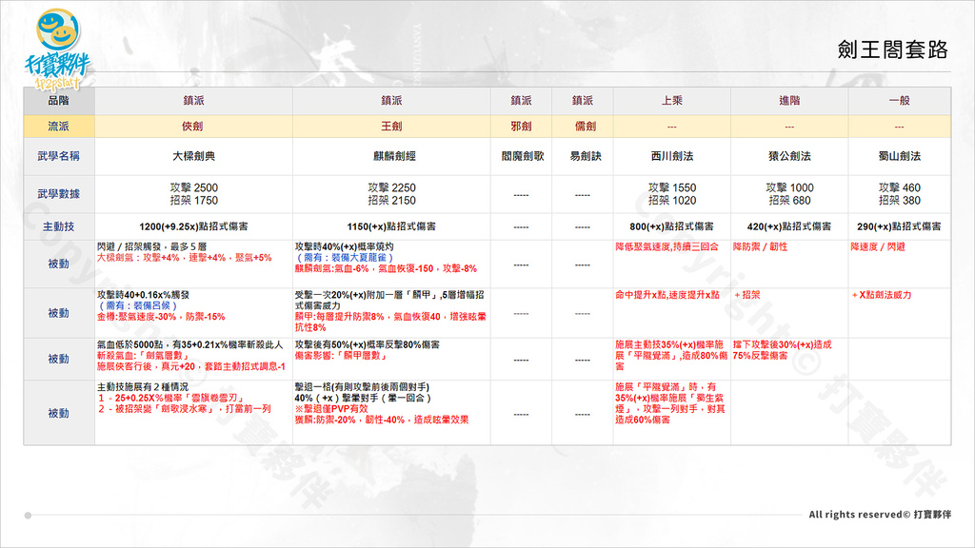Click the 1150(+x)點招式傷害 cell
Image resolution: width=975 pixels, height=548 pixels.
(x=391, y=226)
